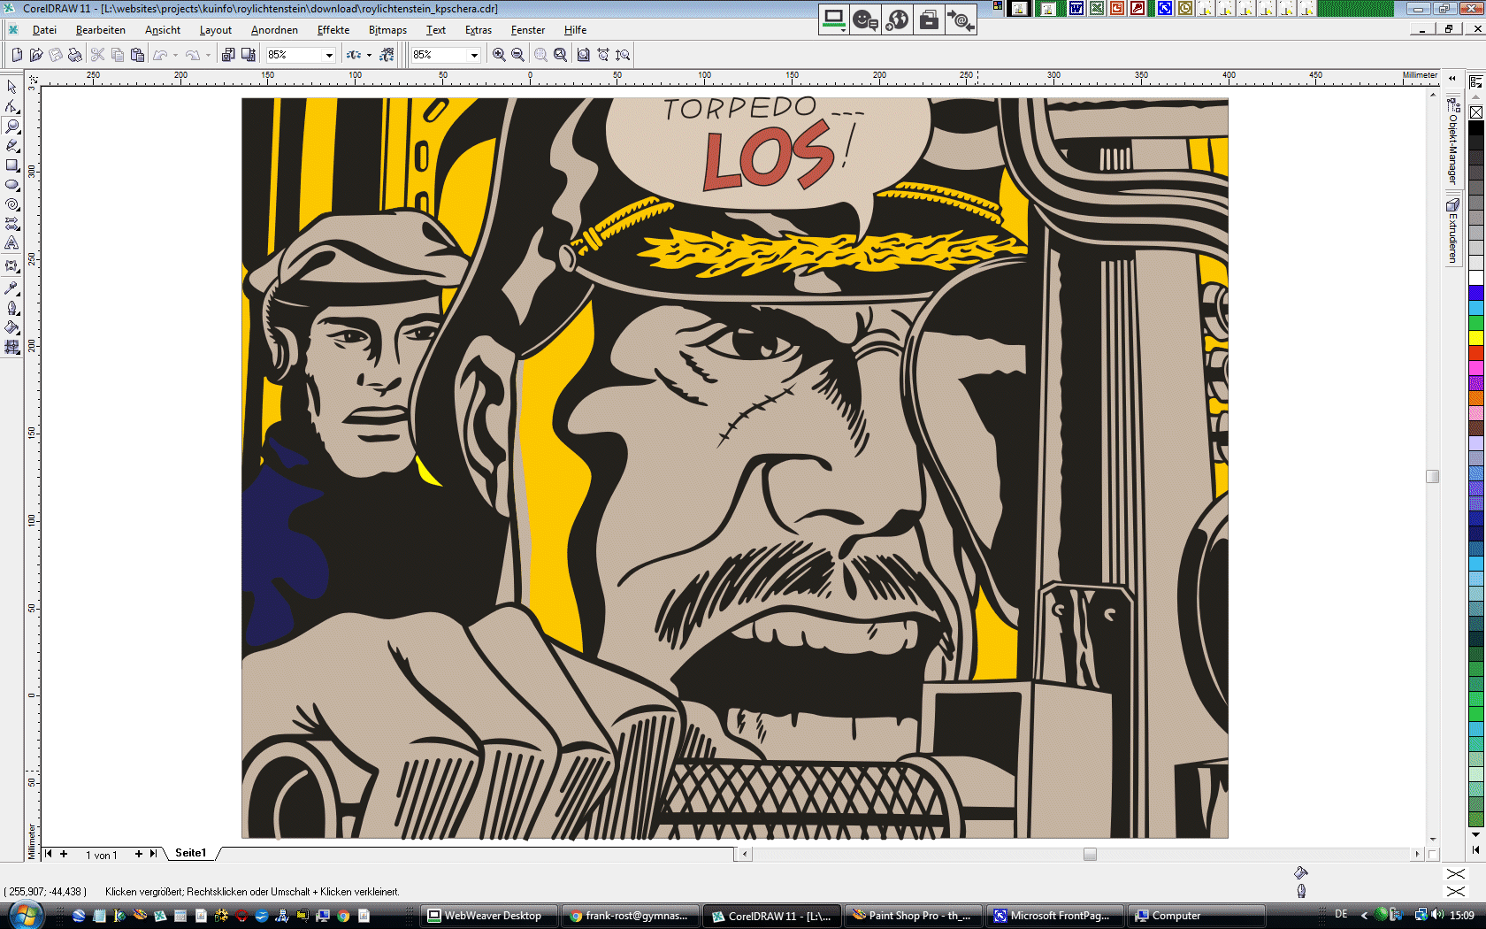
Task: Zoom to page width icon
Action: click(x=603, y=55)
